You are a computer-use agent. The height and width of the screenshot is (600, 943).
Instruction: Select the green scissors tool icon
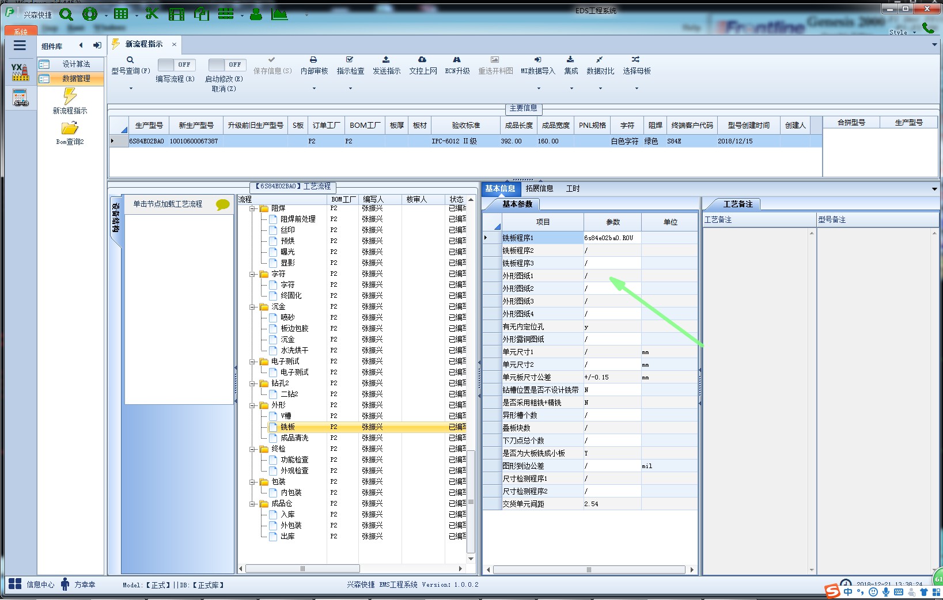[152, 14]
